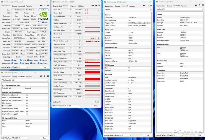205x140 pixels.
Task: Refresh icon in the General advanced window
Action: pyautogui.click(x=148, y=6)
